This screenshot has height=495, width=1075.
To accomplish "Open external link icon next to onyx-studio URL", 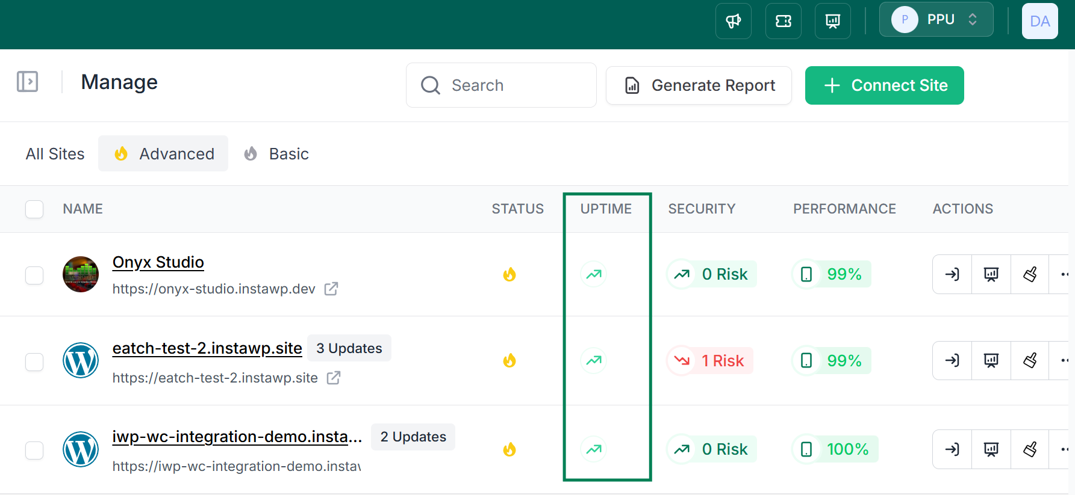I will [x=331, y=289].
